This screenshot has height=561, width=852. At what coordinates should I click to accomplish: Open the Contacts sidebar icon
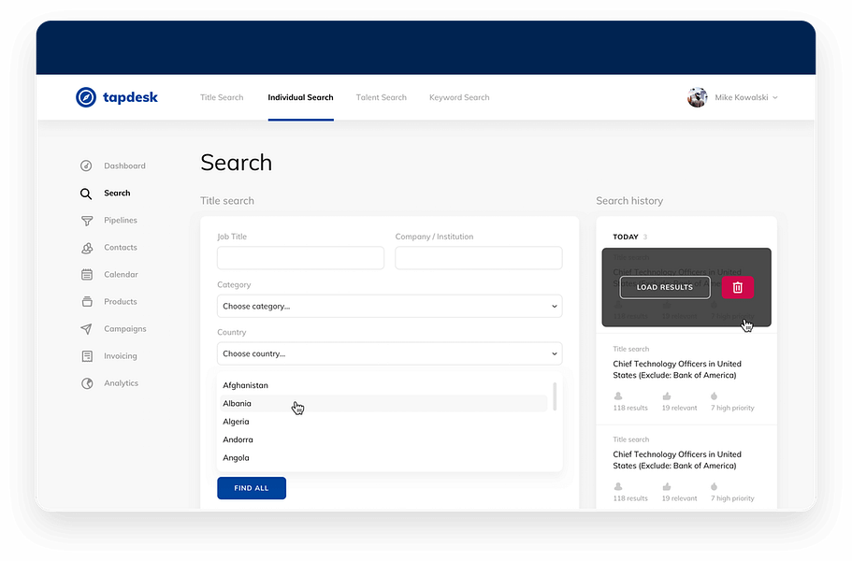tap(86, 248)
